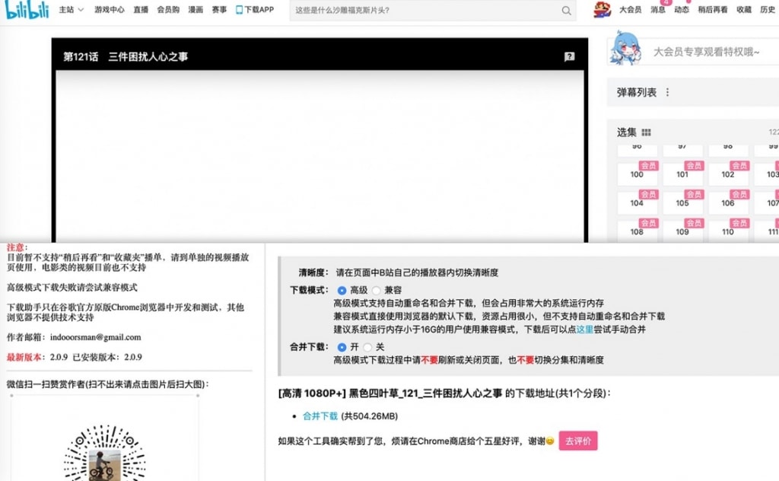Screen dimensions: 779x481
Task: Open 收藏 favorites
Action: pos(744,9)
